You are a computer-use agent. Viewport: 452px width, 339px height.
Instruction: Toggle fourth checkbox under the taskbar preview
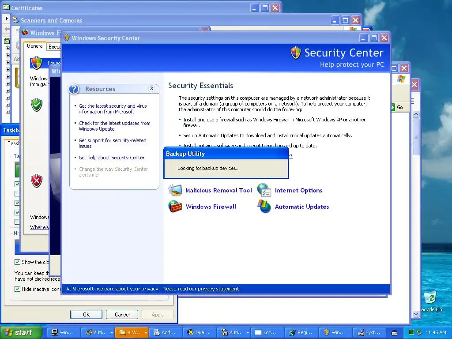[17, 212]
